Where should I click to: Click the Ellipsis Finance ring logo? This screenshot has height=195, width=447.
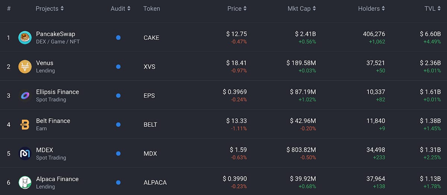point(25,95)
